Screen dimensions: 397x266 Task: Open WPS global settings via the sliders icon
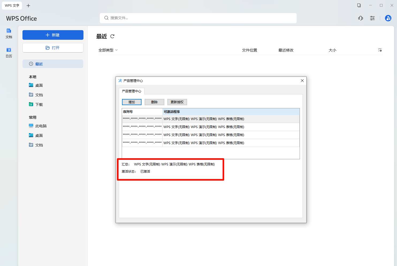click(x=372, y=18)
